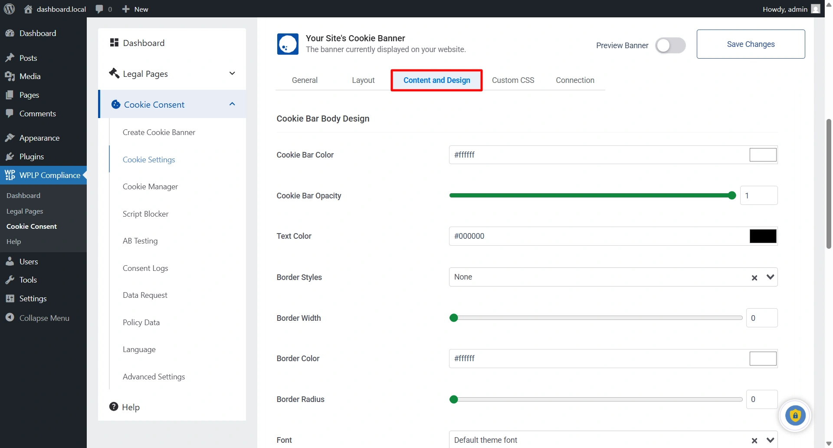Screen dimensions: 833x448
Task: Expand the Legal Pages menu chevron
Action: coord(232,73)
